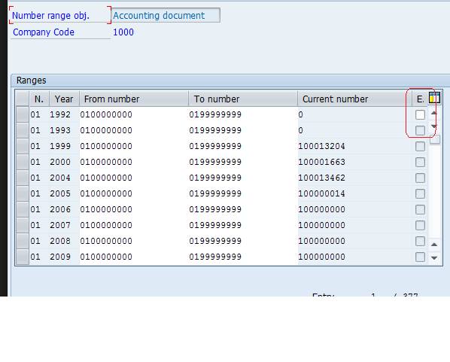Click the To number column header
This screenshot has height=362, width=450.
coord(243,99)
